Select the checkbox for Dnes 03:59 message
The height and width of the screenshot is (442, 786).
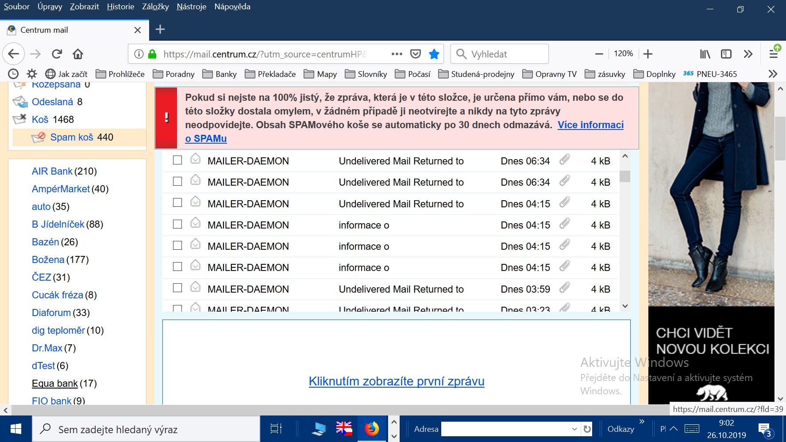point(177,288)
